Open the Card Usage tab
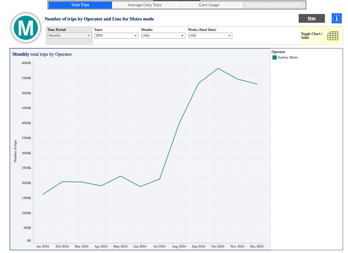This screenshot has height=253, width=348. (x=209, y=5)
